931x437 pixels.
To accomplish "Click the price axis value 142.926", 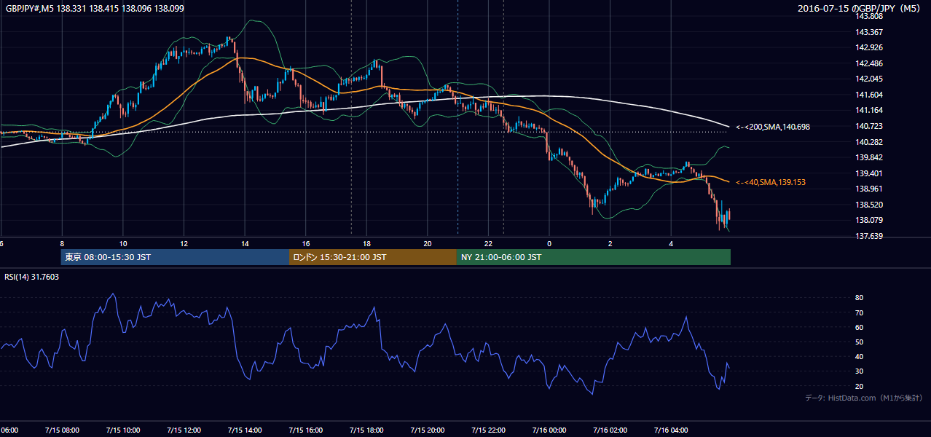I will (868, 48).
